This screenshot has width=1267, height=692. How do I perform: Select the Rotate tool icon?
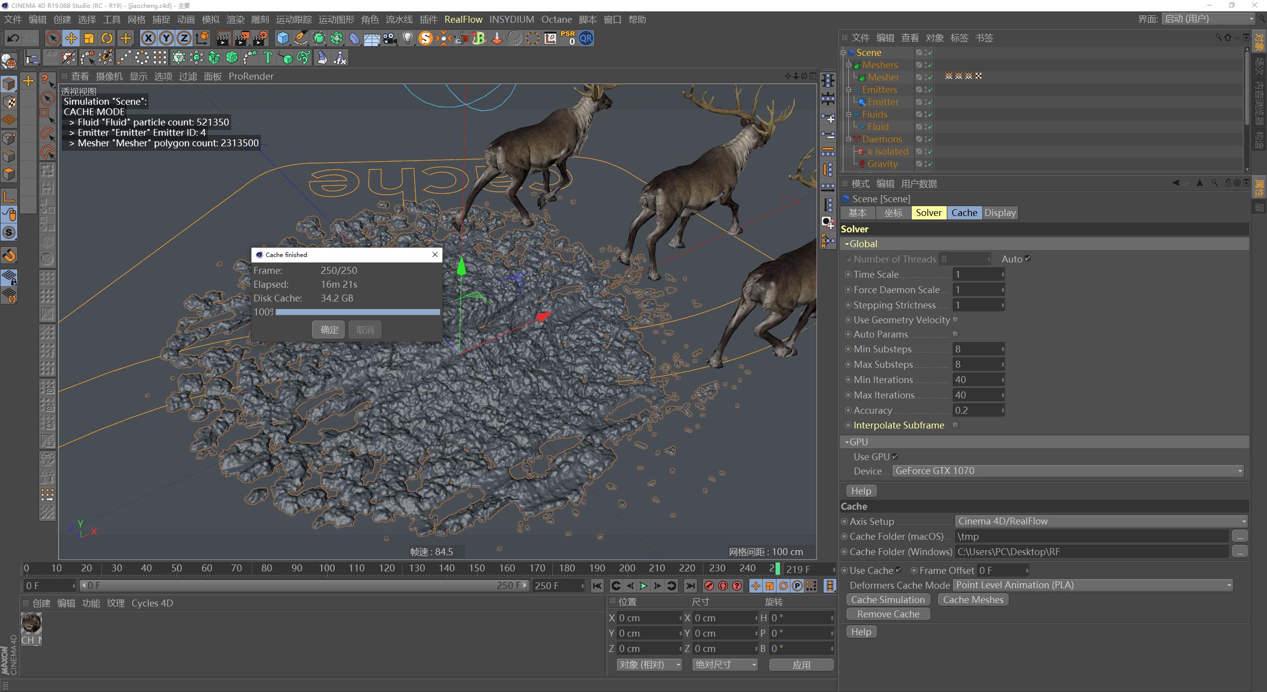(x=107, y=38)
